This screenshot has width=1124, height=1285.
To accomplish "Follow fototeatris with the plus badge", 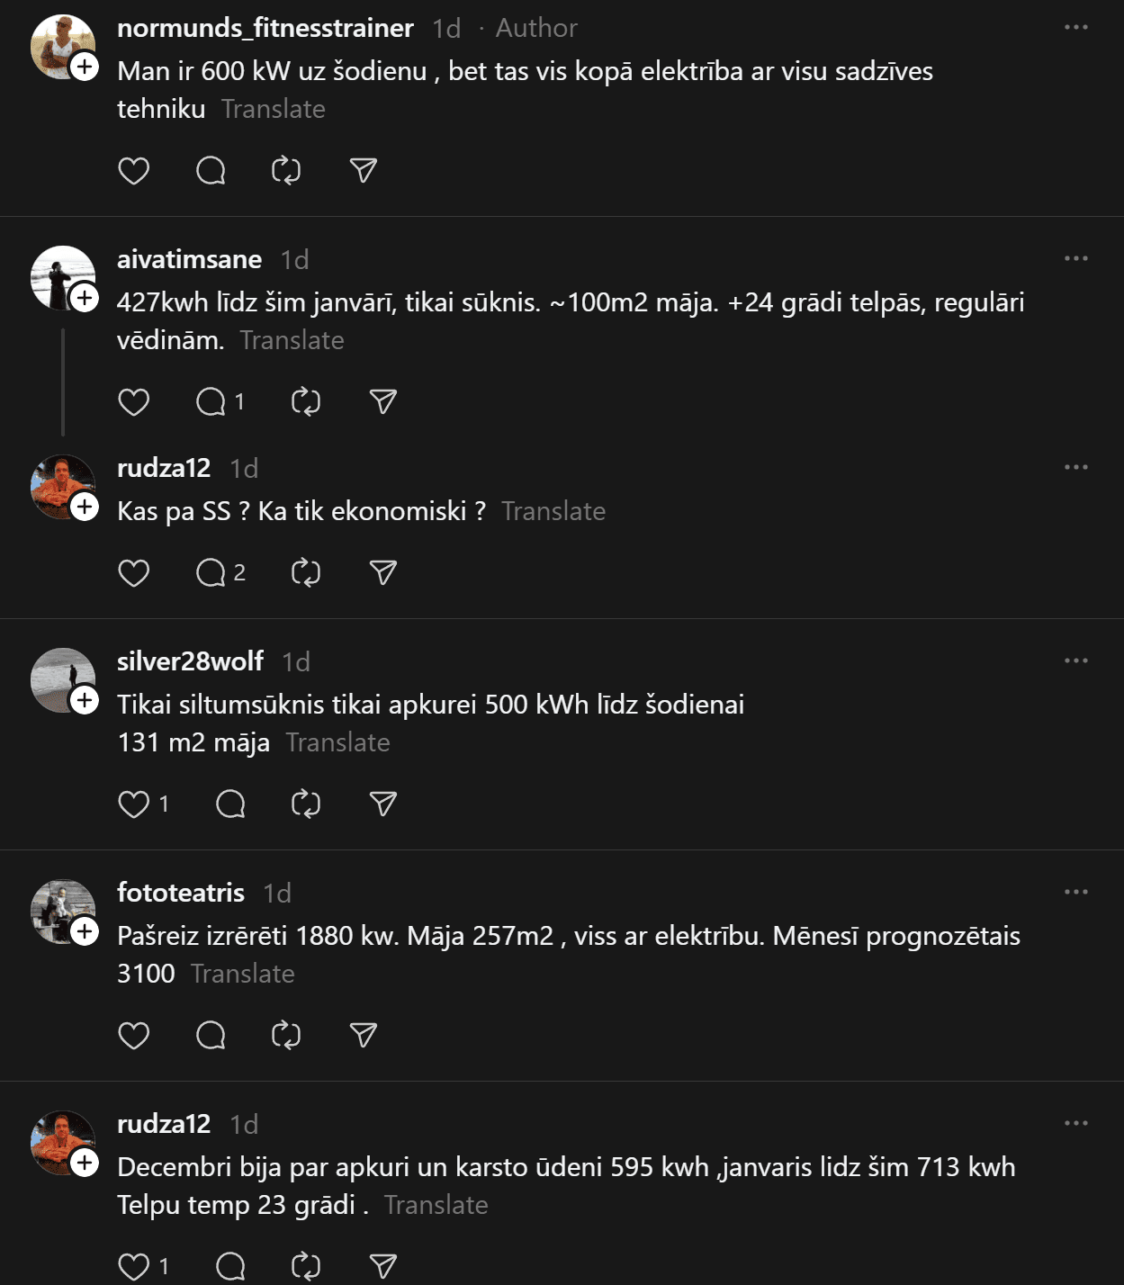I will [85, 931].
